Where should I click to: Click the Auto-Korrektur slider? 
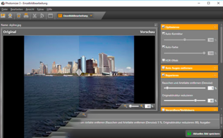(185, 40)
